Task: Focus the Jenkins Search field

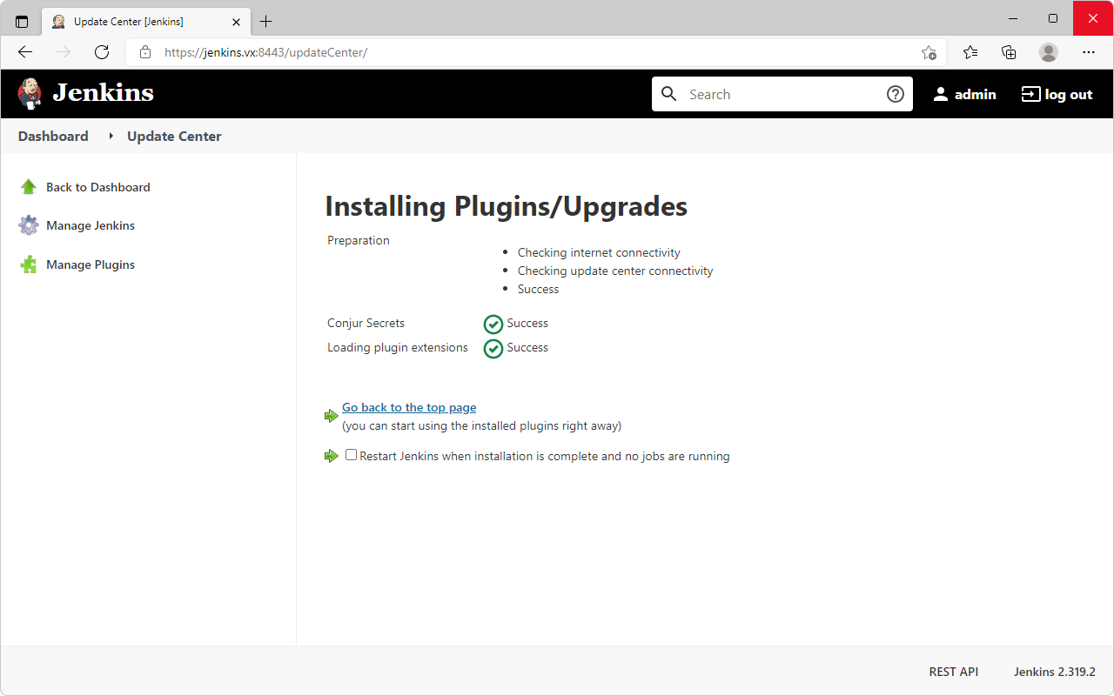Action: (782, 94)
